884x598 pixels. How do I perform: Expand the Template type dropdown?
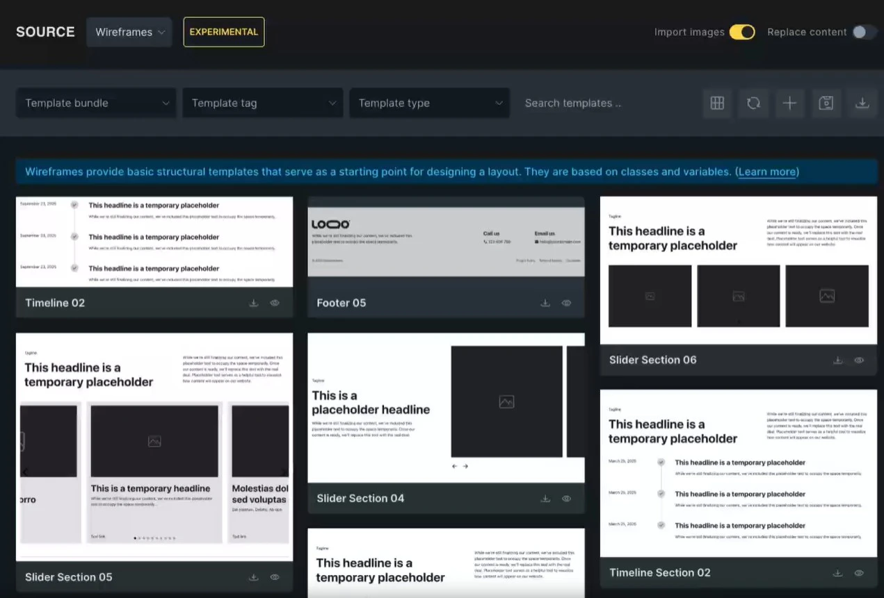[429, 103]
